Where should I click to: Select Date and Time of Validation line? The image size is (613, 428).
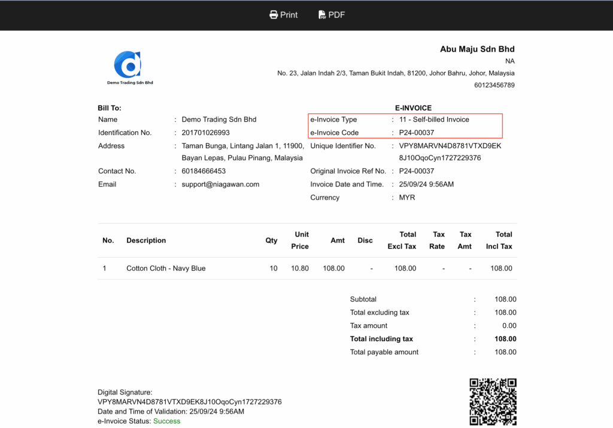(x=171, y=412)
